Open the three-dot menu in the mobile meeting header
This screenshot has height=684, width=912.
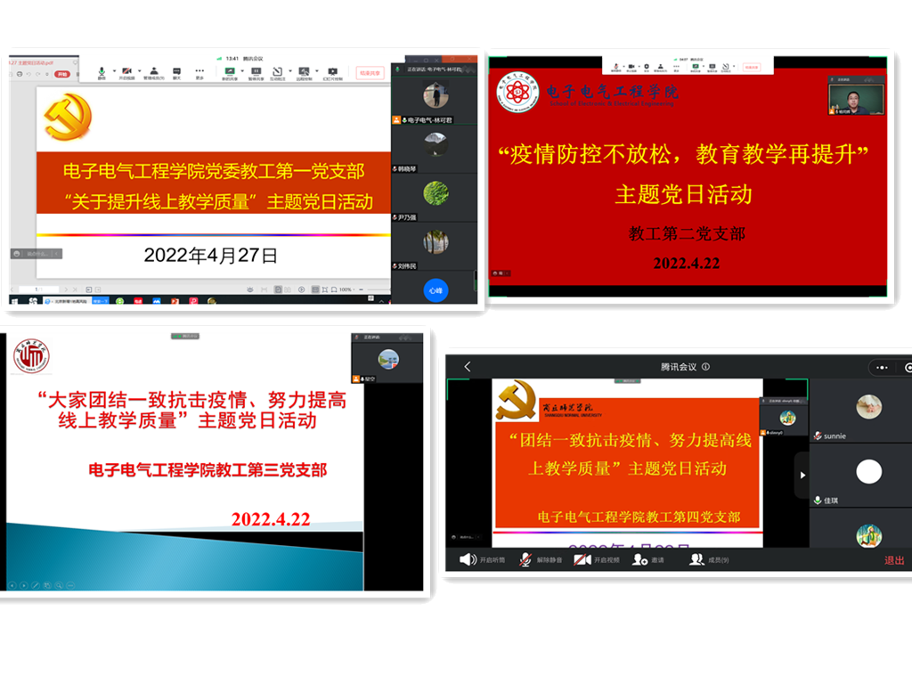tap(881, 367)
